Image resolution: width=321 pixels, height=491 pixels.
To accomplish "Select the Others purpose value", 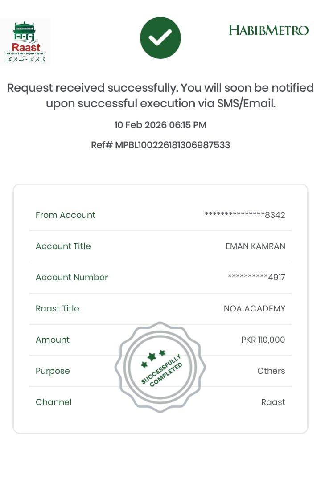I will pyautogui.click(x=271, y=371).
